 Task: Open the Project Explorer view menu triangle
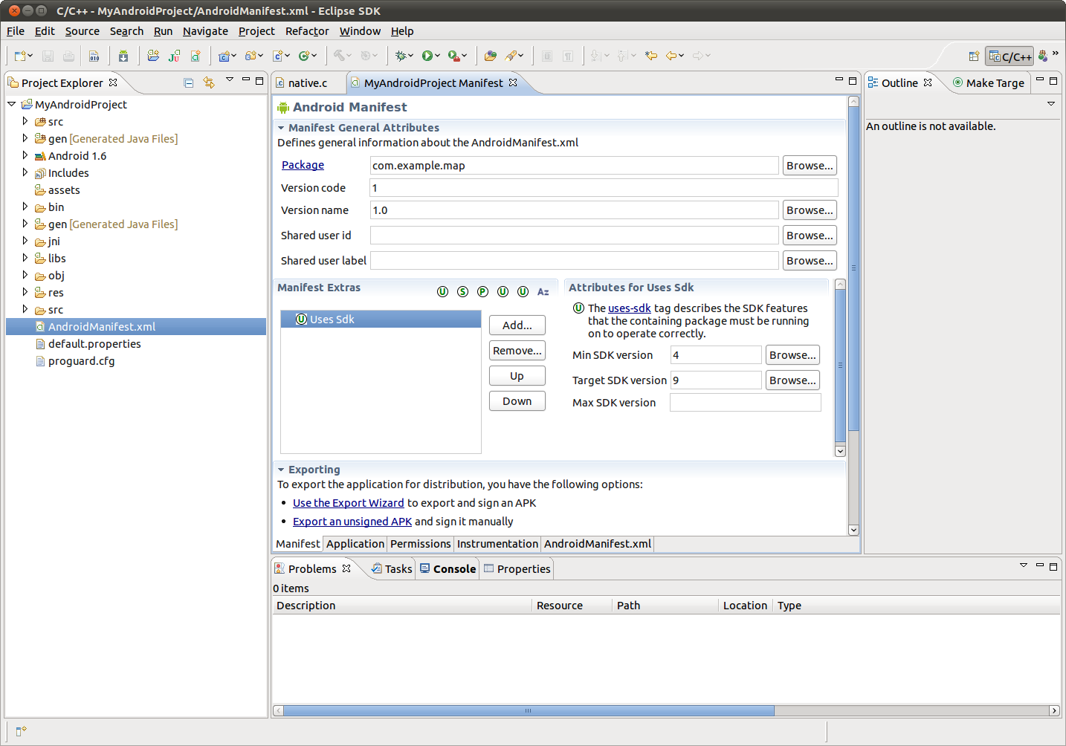click(x=230, y=80)
